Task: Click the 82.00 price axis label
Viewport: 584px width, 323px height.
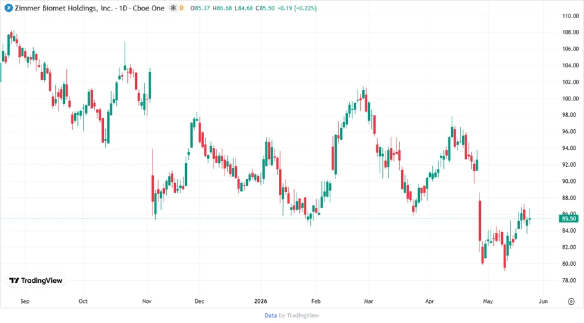Action: click(x=570, y=247)
